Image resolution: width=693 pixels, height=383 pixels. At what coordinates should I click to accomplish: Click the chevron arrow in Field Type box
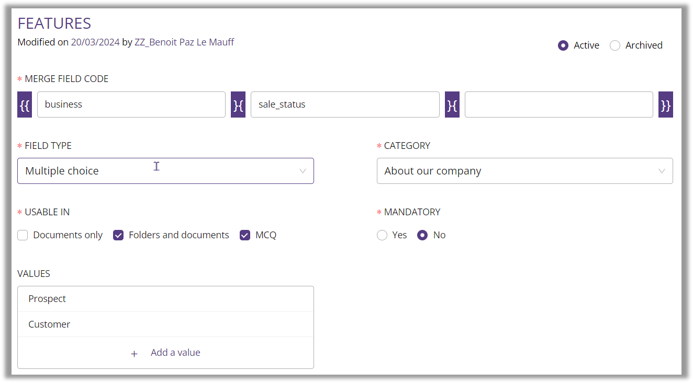click(303, 171)
